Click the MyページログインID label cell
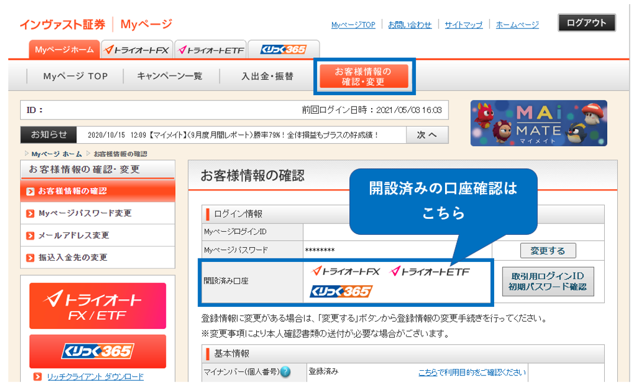This screenshot has height=385, width=635. point(252,232)
